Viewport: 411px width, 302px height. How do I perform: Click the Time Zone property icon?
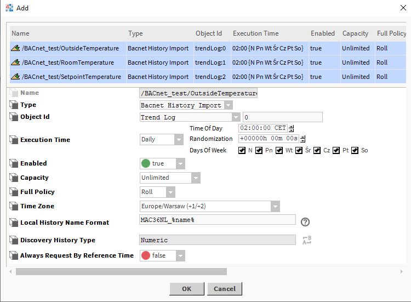click(14, 206)
